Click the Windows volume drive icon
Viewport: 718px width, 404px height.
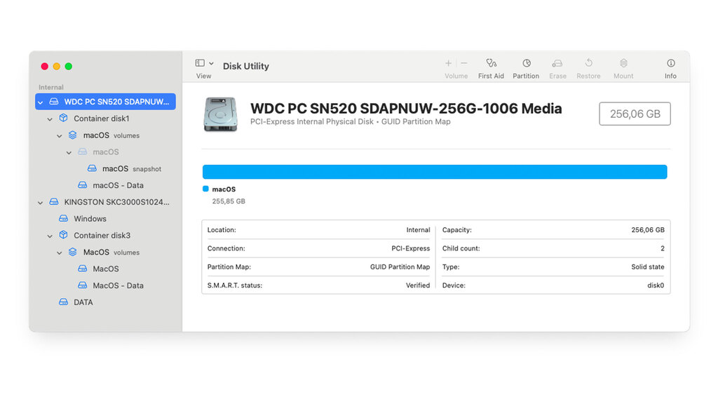[64, 219]
